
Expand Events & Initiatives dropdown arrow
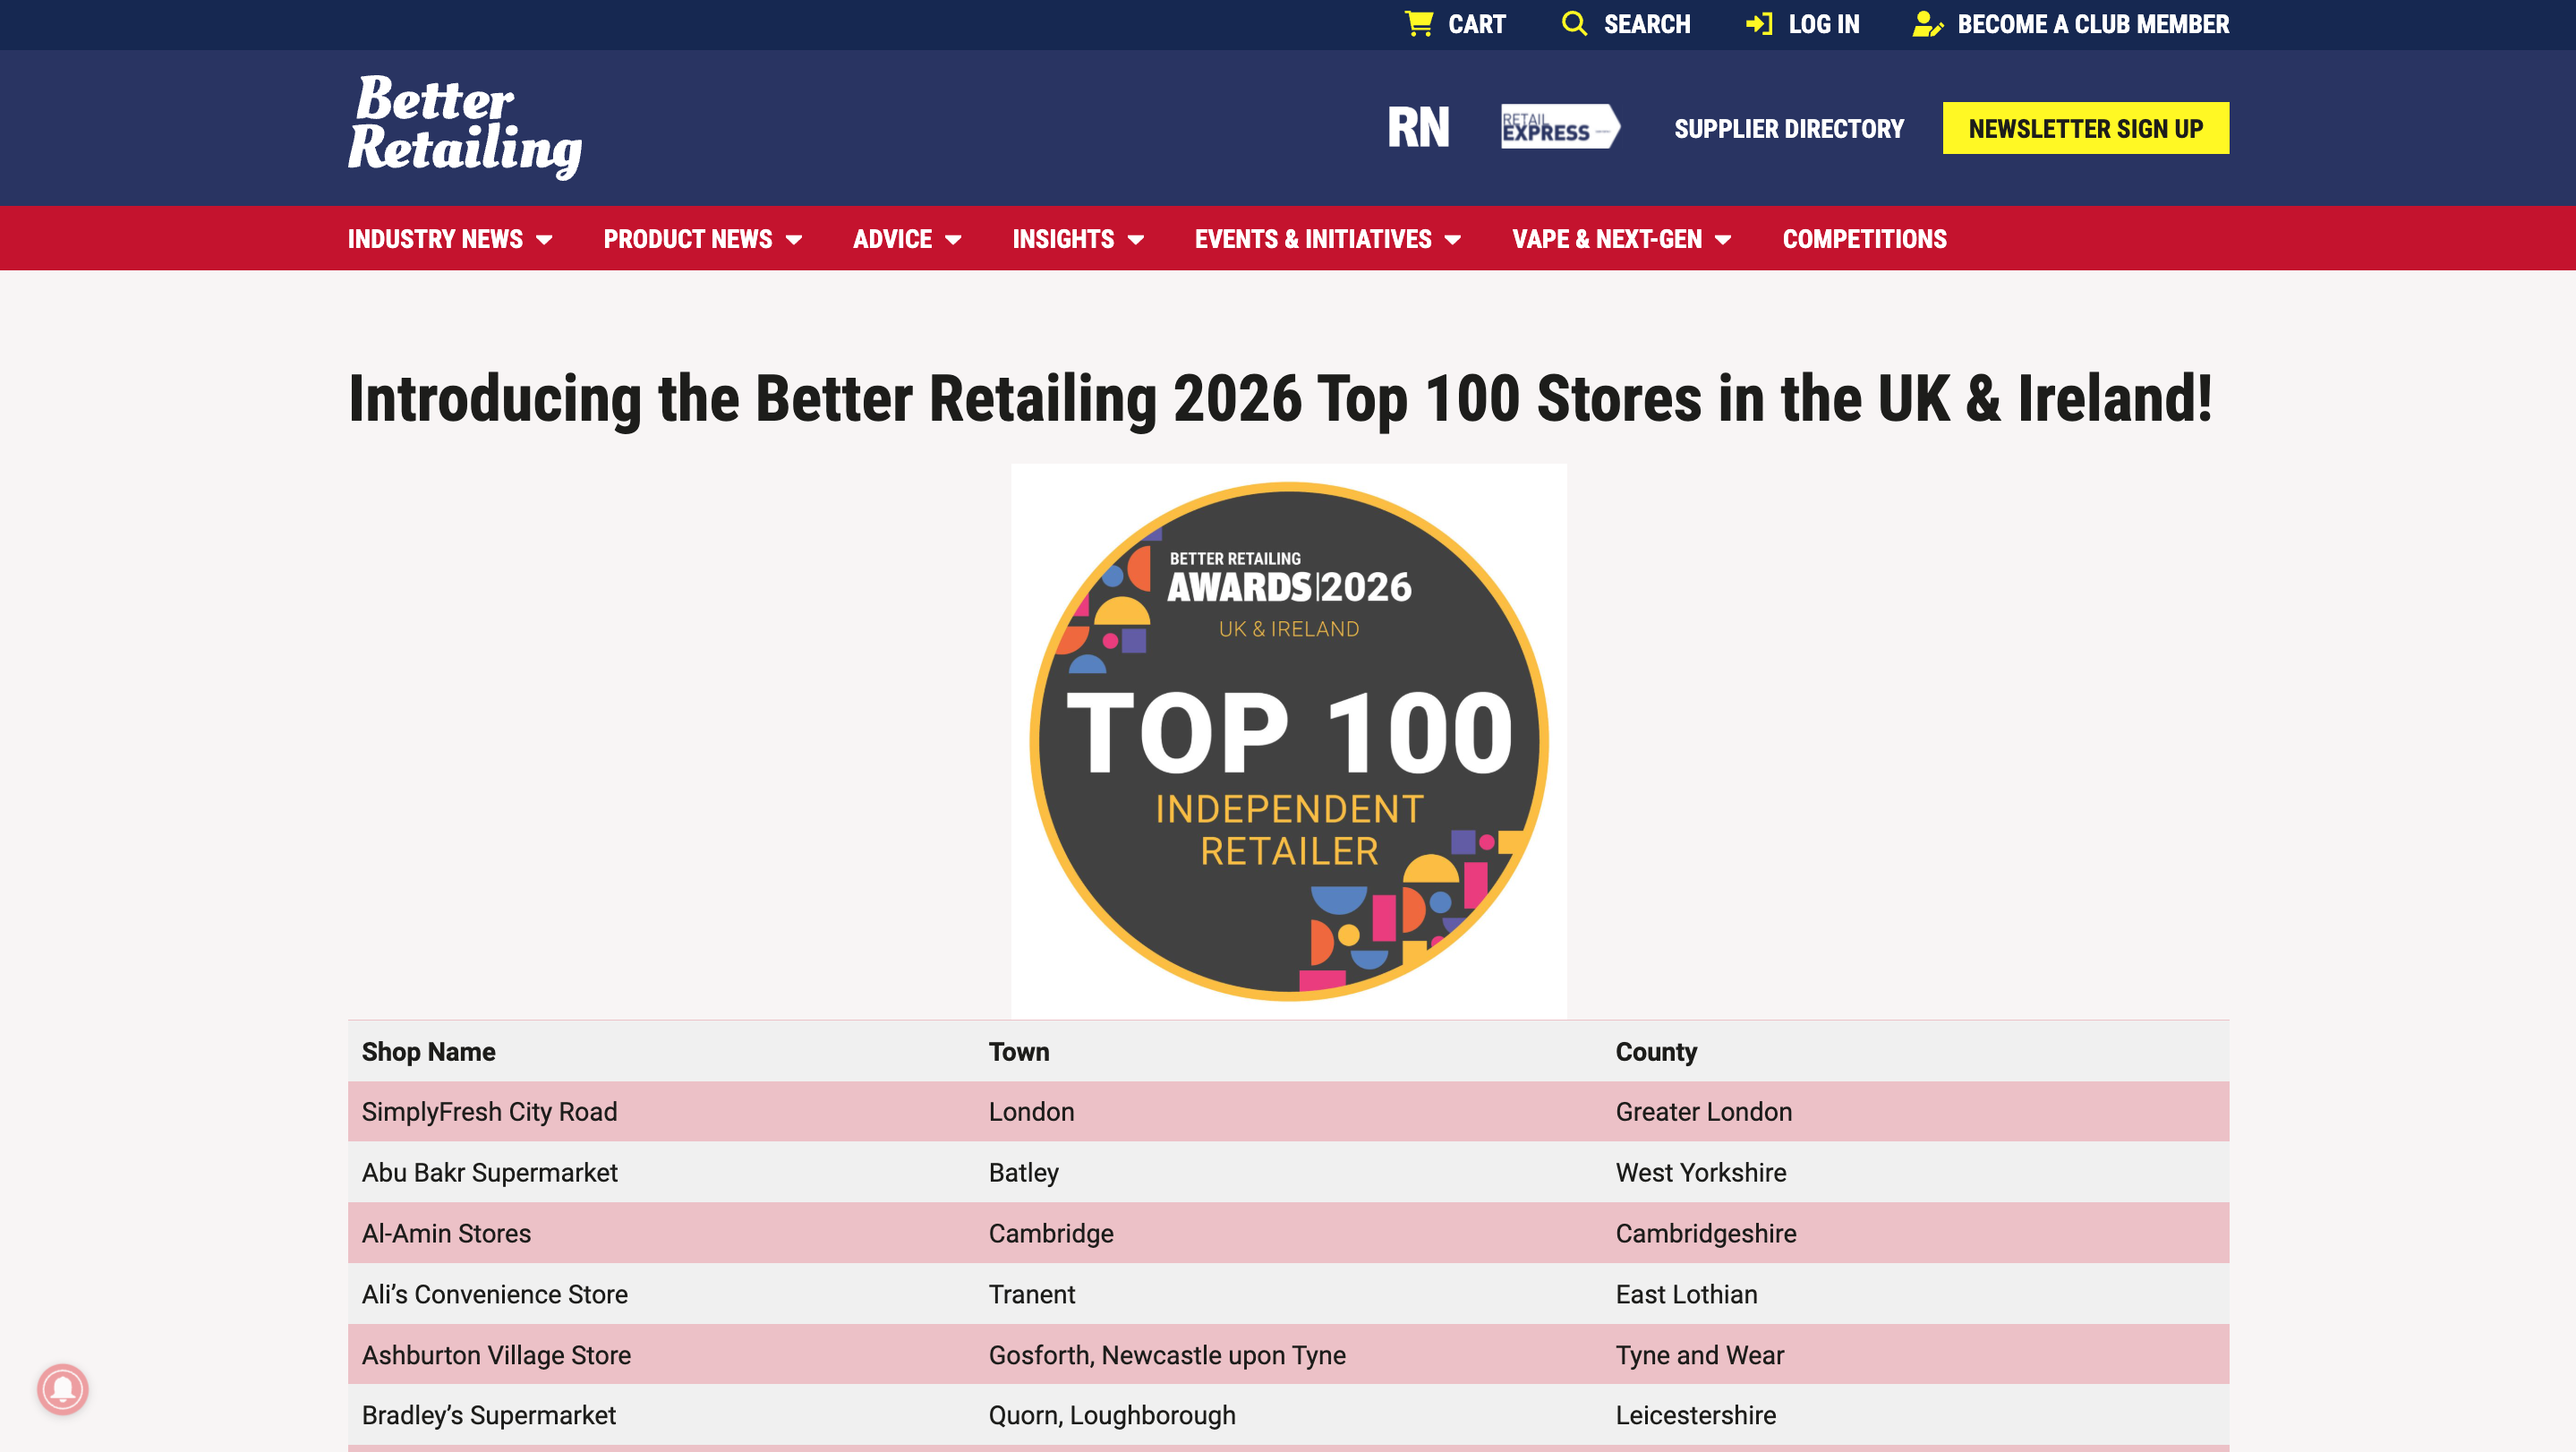pyautogui.click(x=1453, y=240)
